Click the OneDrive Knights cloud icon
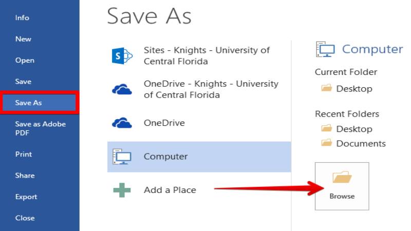This screenshot has height=231, width=411. (x=122, y=90)
